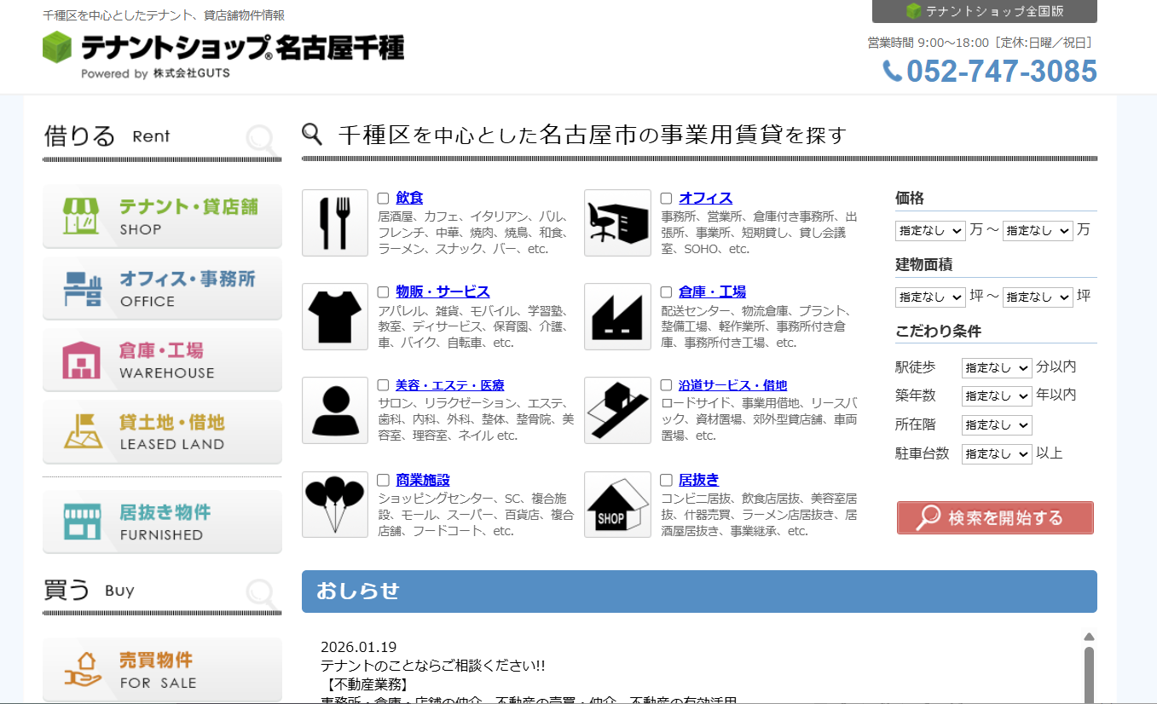1157x704 pixels.
Task: Select the 貸土地・借地 LEASED LAND menu
Action: tap(162, 431)
